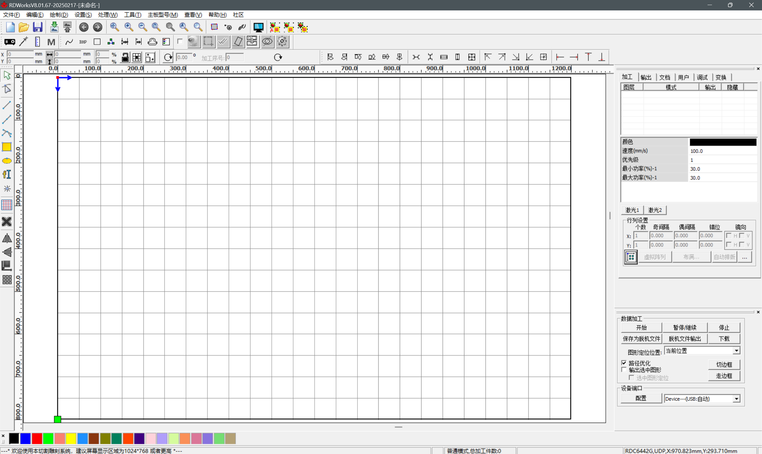Screen dimensions: 762x454
Task: Expand the Device USB port dropdown
Action: click(x=737, y=399)
